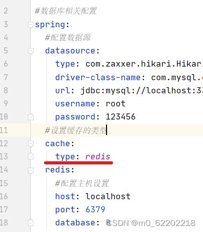Click the top database config comment
The width and height of the screenshot is (203, 232).
coord(66,11)
